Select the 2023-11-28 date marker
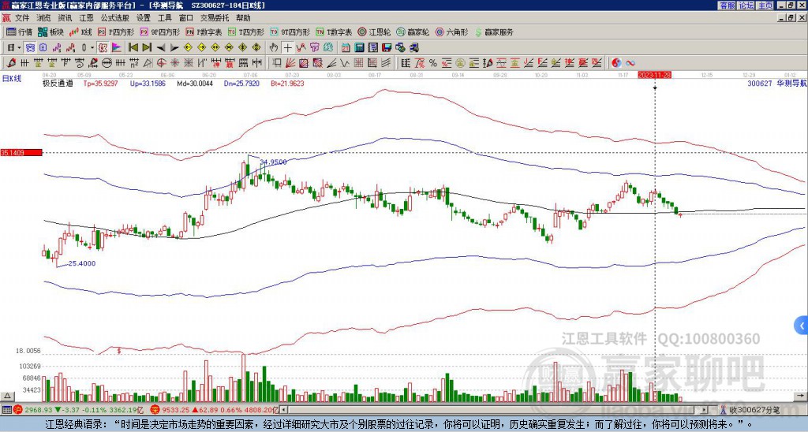808x432 pixels. pyautogui.click(x=654, y=75)
